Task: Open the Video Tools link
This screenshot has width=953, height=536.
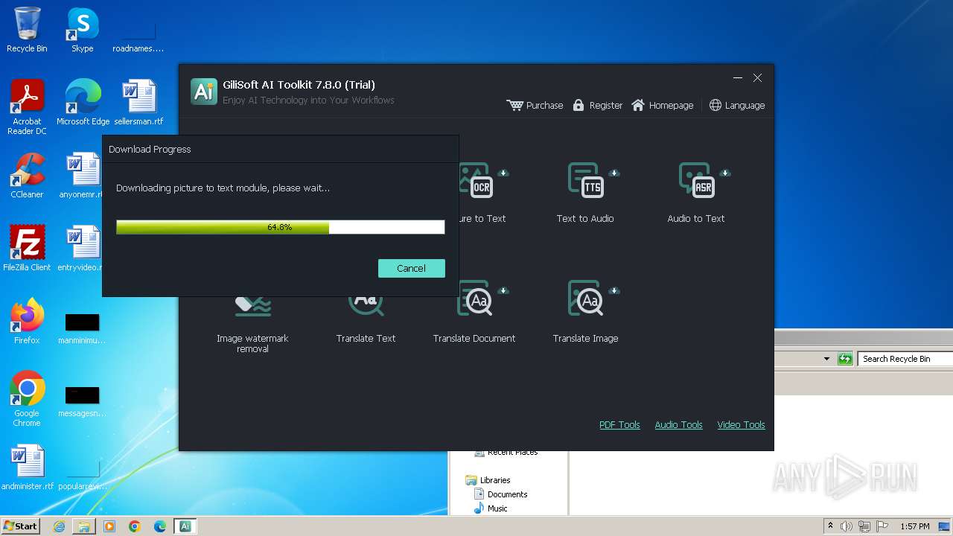Action: click(x=741, y=424)
